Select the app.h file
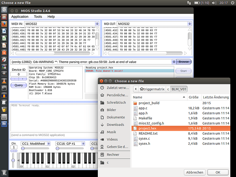The width and height of the screenshot is (236, 177). click(181, 113)
